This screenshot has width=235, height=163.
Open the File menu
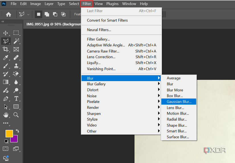13,4
